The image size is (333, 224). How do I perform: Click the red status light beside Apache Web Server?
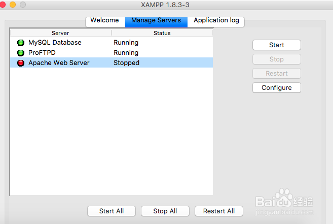coord(21,63)
